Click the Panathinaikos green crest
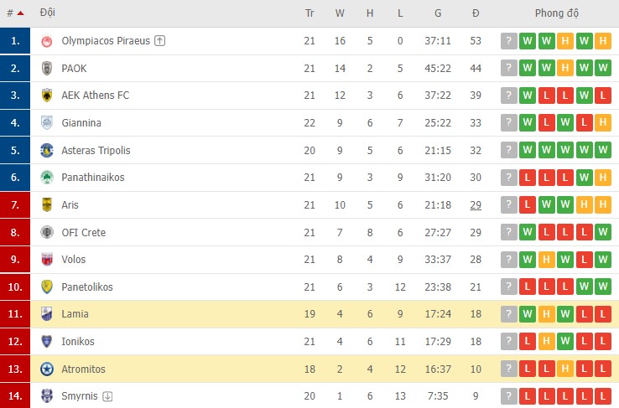This screenshot has width=619, height=408. point(47,178)
